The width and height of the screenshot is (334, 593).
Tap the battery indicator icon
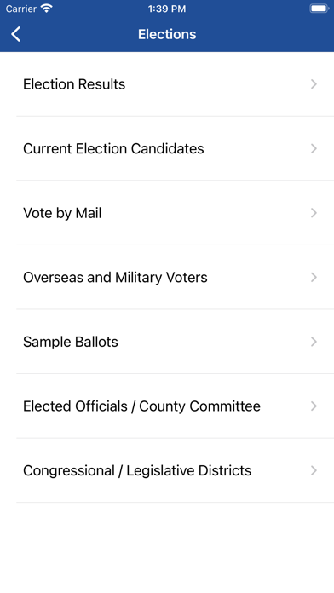point(319,9)
